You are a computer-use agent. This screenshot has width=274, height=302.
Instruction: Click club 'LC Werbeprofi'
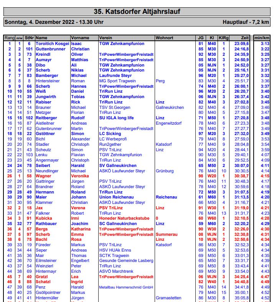tap(113, 139)
